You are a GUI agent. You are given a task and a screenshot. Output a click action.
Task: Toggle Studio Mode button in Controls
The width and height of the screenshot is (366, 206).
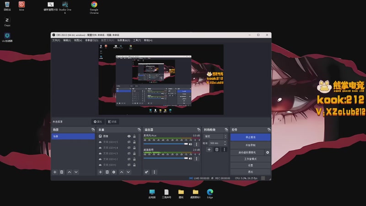250,159
